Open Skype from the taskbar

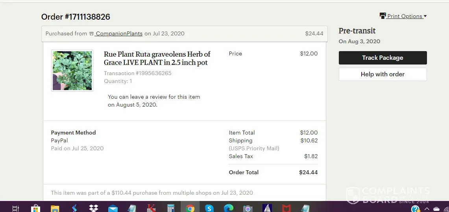coord(209,208)
